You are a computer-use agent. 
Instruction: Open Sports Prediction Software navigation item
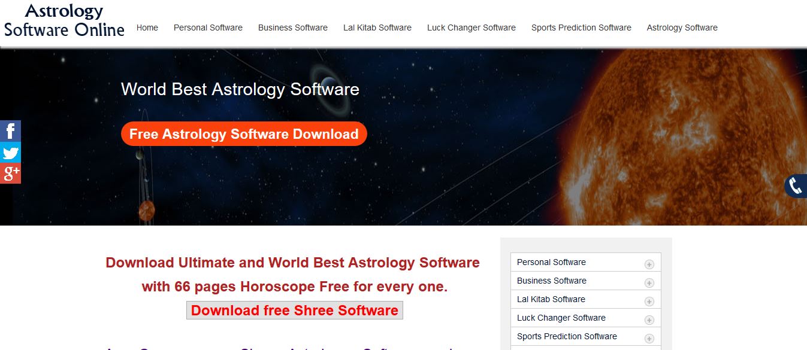pyautogui.click(x=581, y=28)
